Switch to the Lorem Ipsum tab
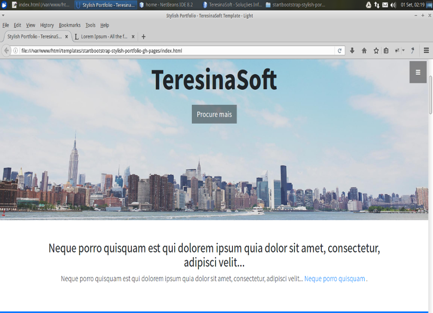This screenshot has height=313, width=433. 104,37
